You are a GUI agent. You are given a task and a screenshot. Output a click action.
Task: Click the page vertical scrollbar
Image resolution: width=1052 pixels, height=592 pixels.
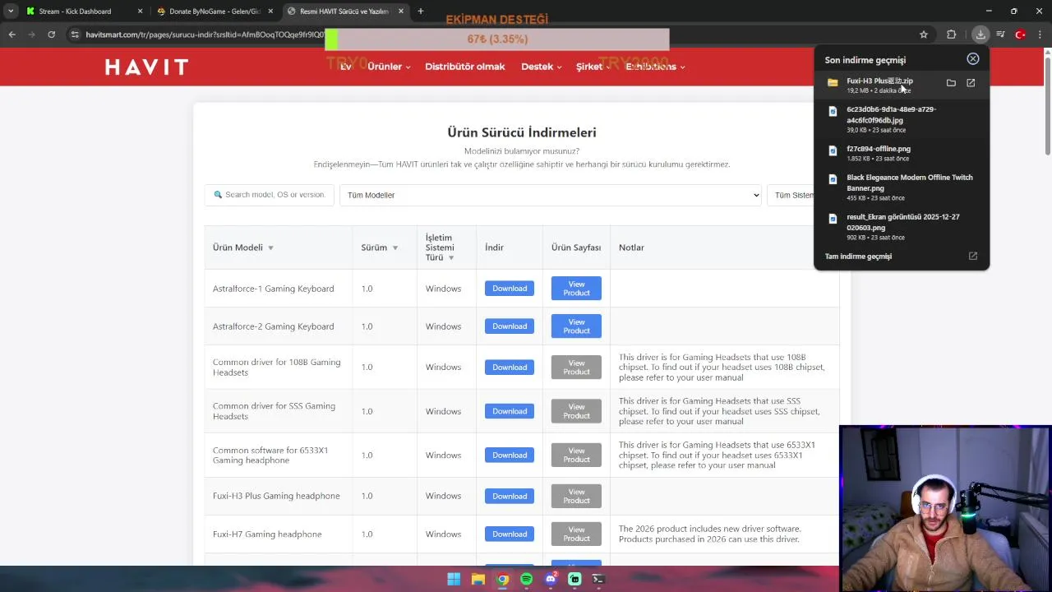pyautogui.click(x=1047, y=105)
